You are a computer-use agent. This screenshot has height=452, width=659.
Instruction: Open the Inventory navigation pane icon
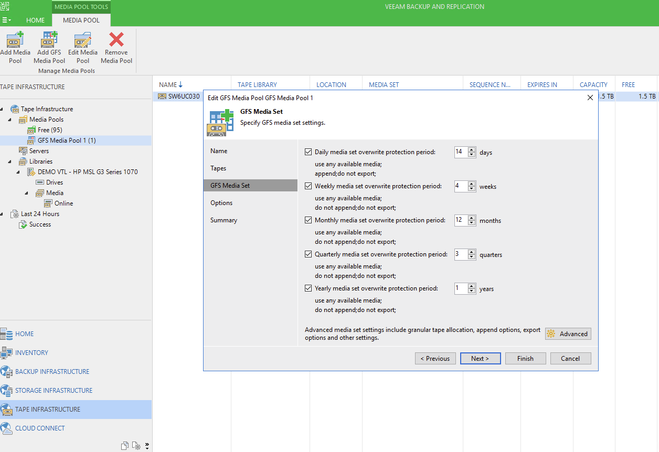point(6,352)
